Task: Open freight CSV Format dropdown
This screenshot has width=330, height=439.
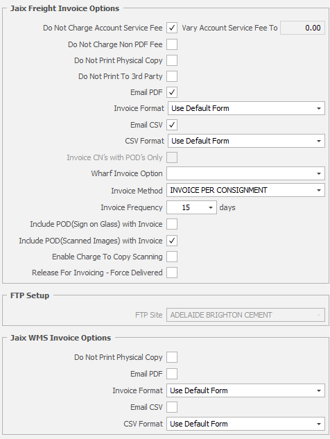Action: (246, 141)
